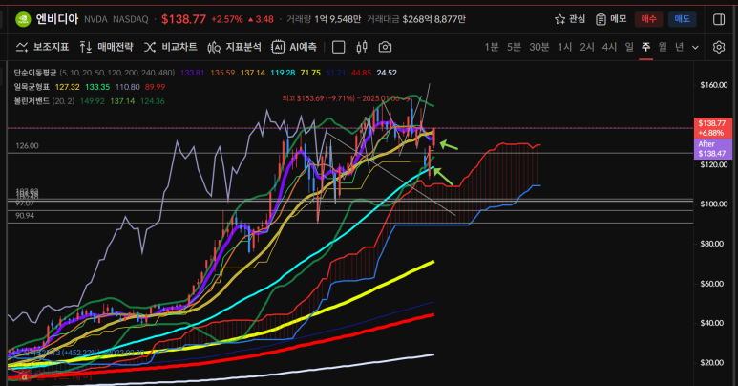Switch to 년 yearly timeframe
This screenshot has width=738, height=386.
tap(679, 47)
